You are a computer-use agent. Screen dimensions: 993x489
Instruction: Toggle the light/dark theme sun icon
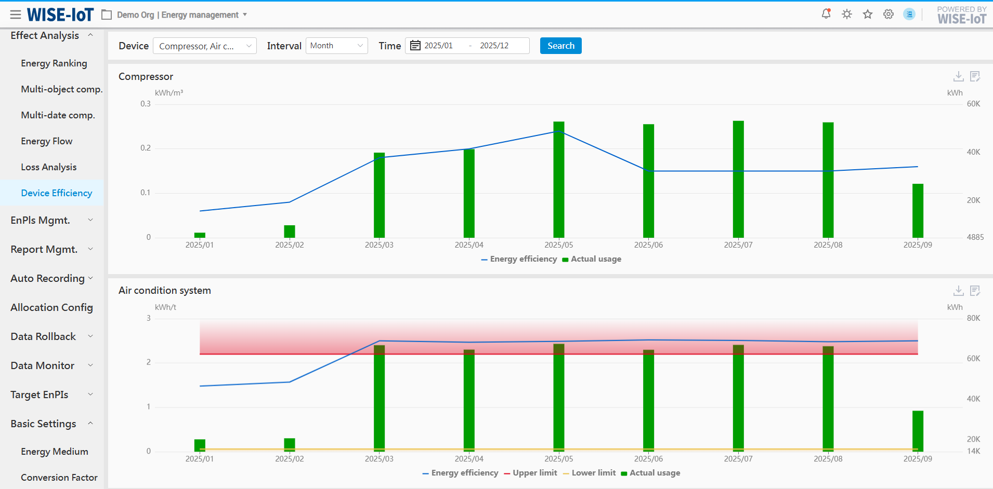coord(847,14)
